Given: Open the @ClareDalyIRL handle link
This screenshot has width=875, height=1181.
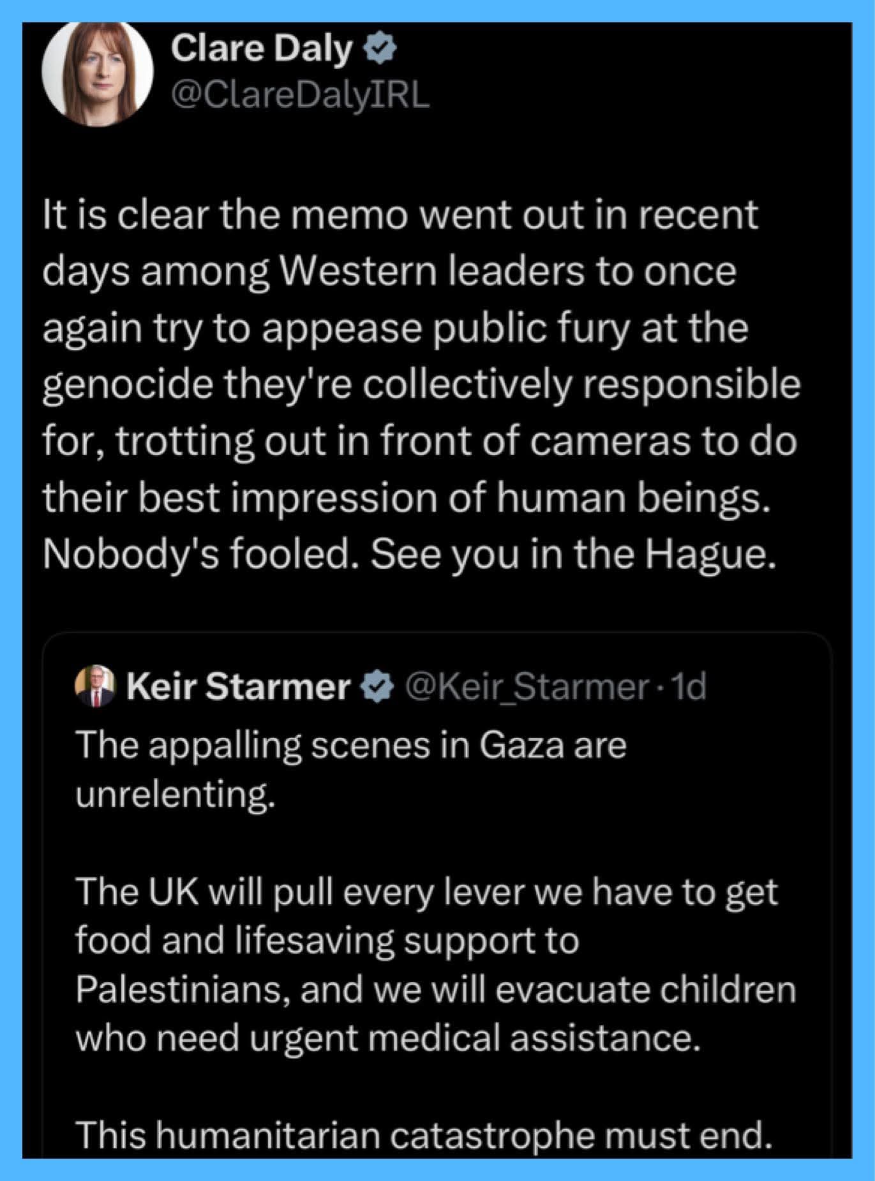Looking at the screenshot, I should point(300,95).
